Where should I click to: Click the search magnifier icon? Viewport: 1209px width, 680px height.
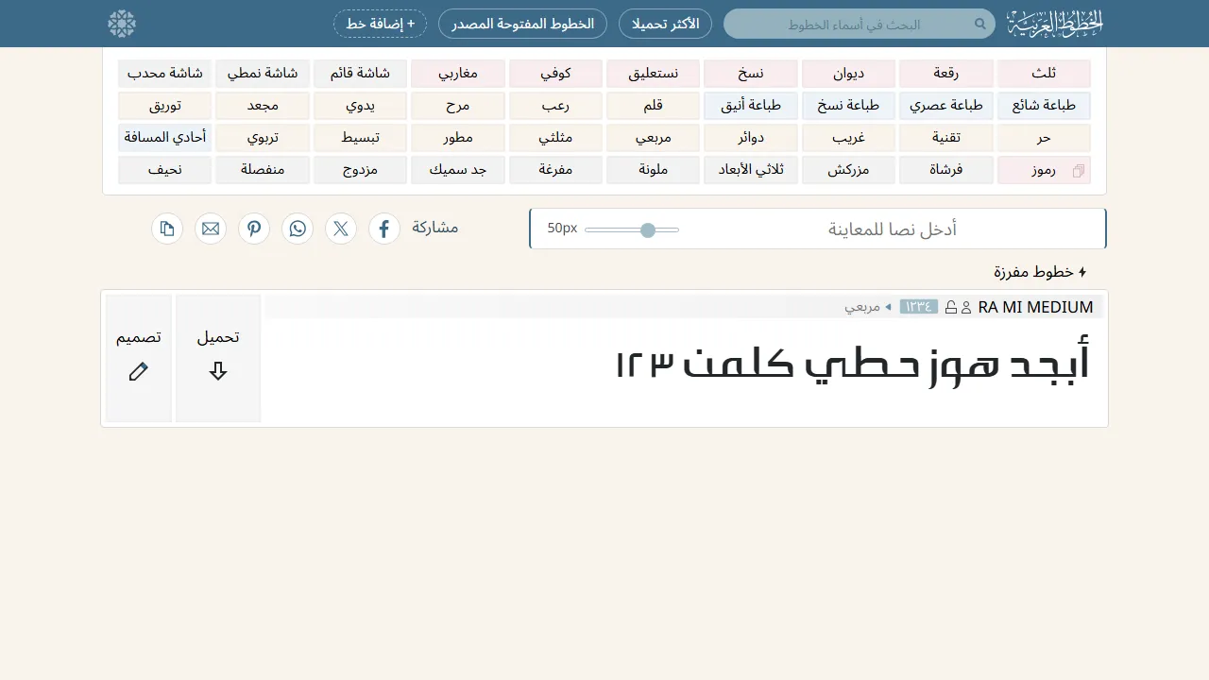click(980, 24)
